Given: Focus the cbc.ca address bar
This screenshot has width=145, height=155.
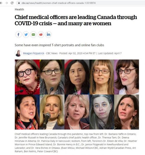Looking at the screenshot, I should [x=80, y=3].
